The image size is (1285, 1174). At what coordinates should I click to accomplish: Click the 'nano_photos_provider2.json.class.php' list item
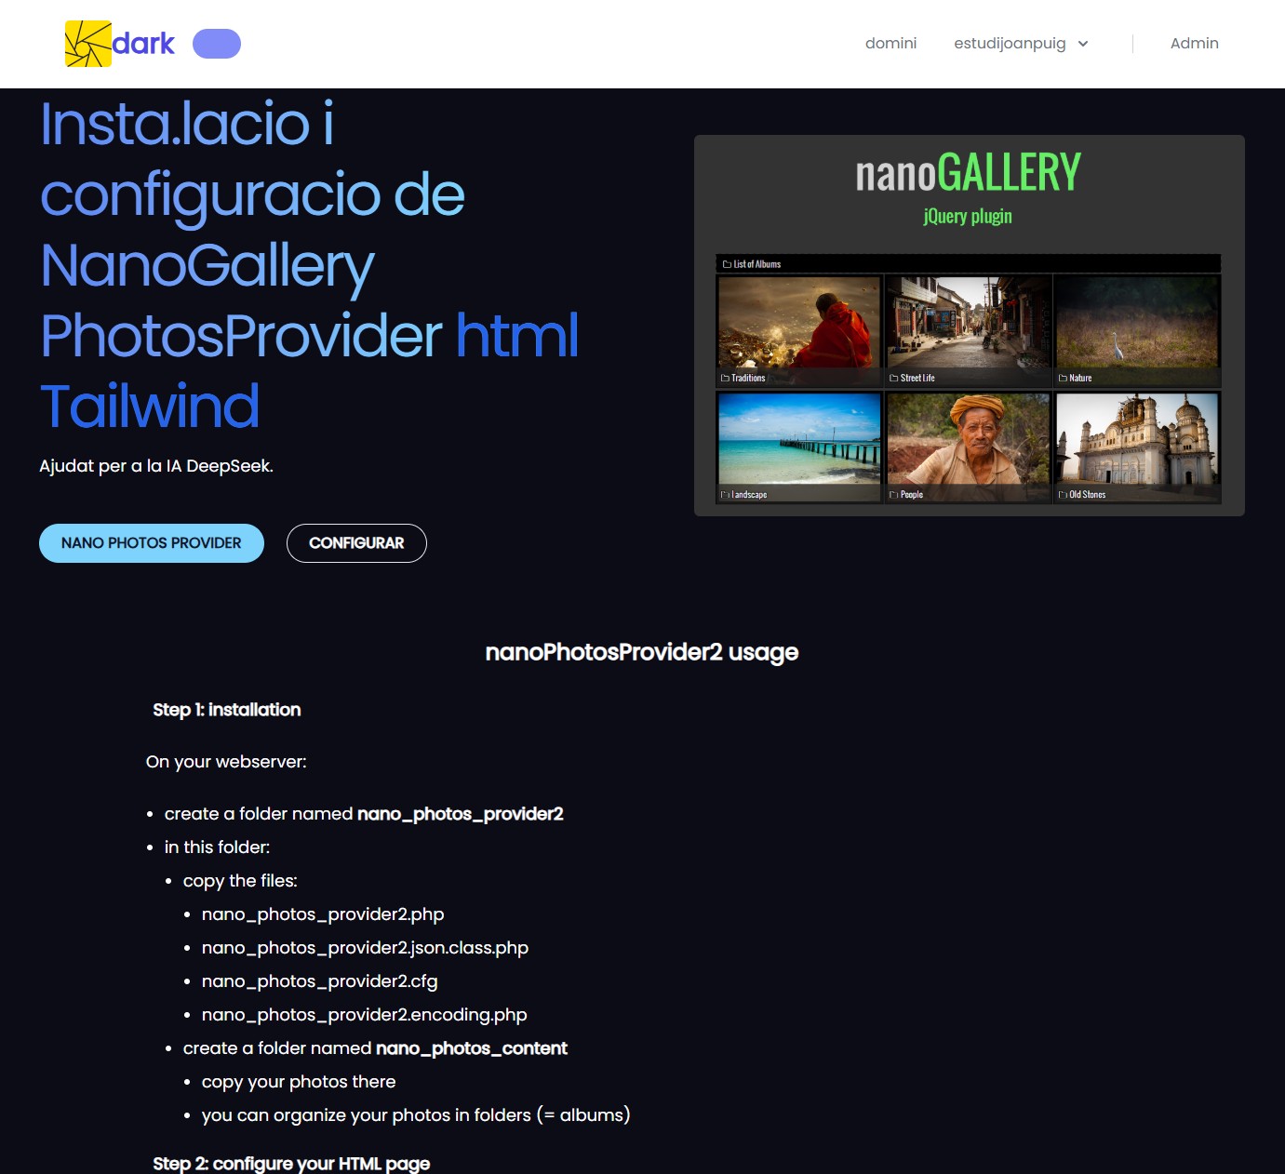pyautogui.click(x=365, y=948)
